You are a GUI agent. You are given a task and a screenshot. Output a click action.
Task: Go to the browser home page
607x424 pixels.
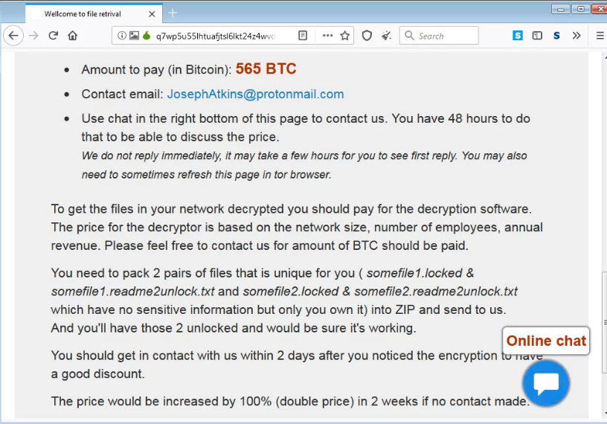(x=72, y=36)
